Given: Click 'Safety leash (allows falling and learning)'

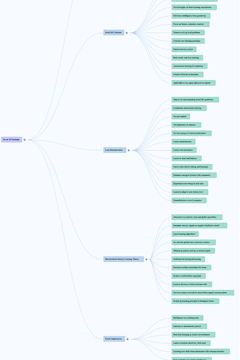Looking at the screenshot, I should click(192, 167).
